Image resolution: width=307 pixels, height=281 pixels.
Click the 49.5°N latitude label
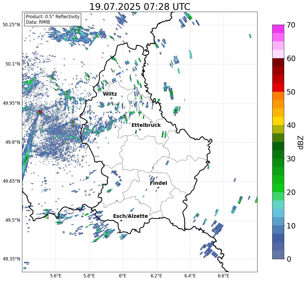(13, 220)
